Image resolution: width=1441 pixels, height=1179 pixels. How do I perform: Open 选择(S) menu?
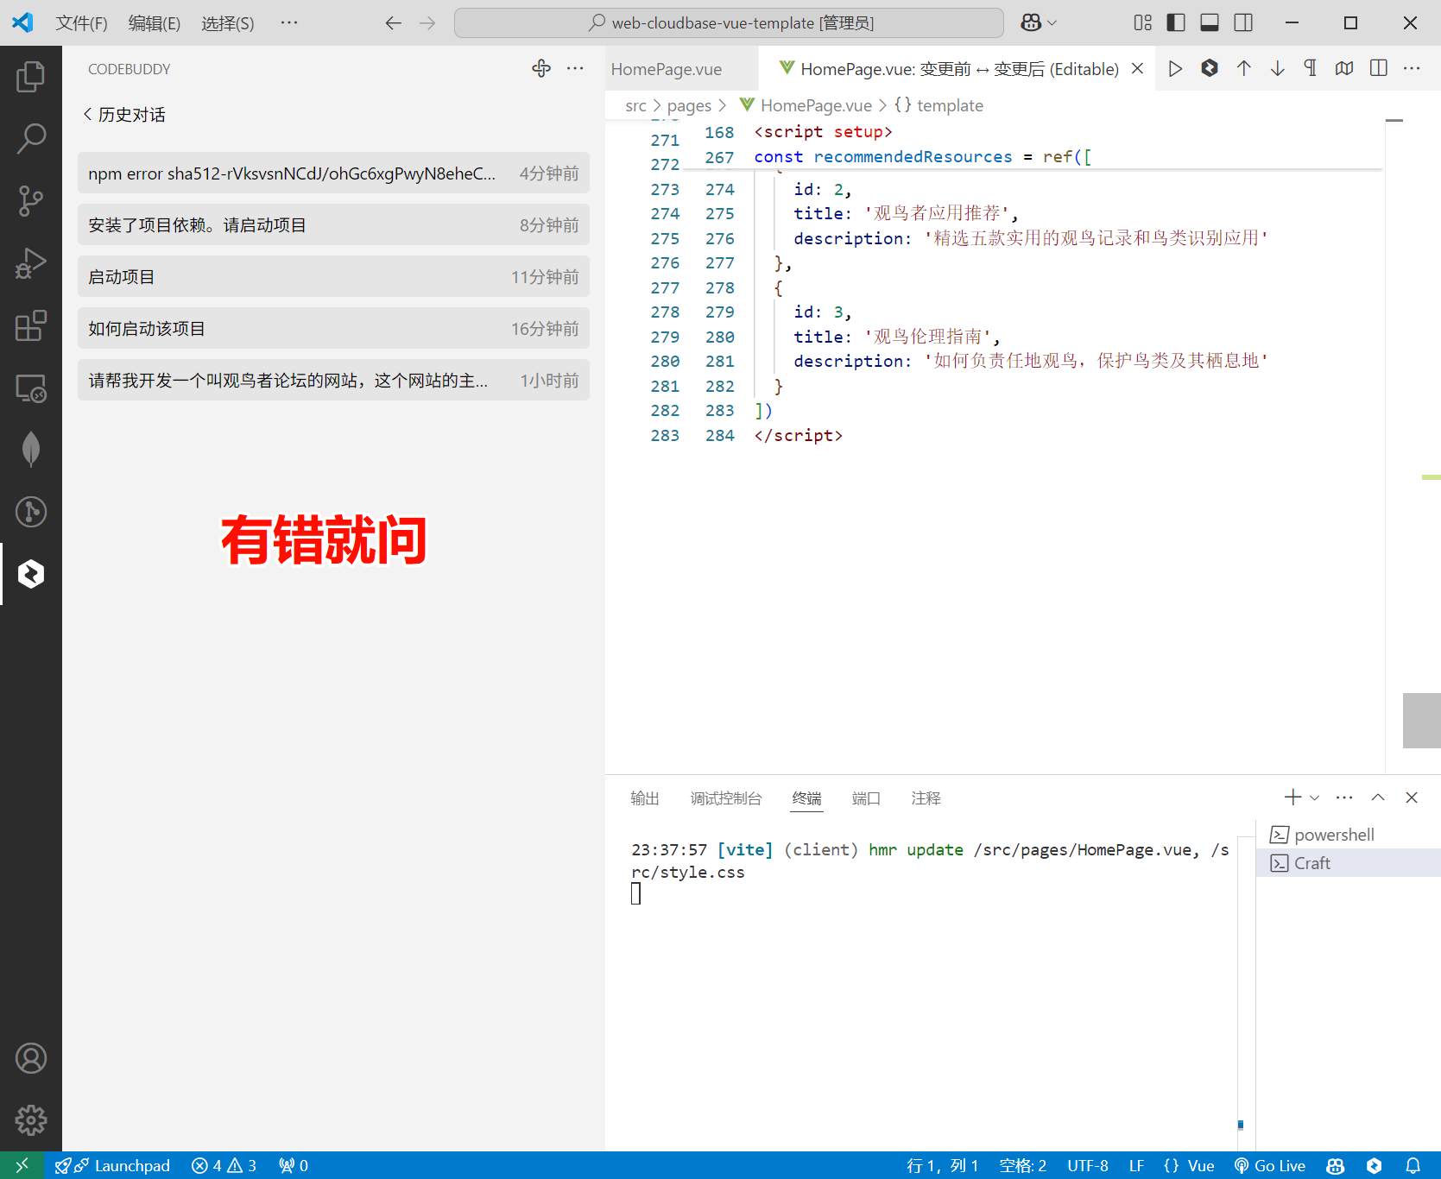pyautogui.click(x=228, y=22)
